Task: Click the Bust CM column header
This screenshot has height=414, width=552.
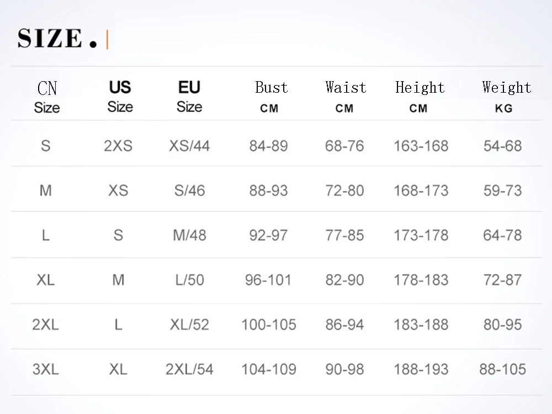Action: [270, 96]
